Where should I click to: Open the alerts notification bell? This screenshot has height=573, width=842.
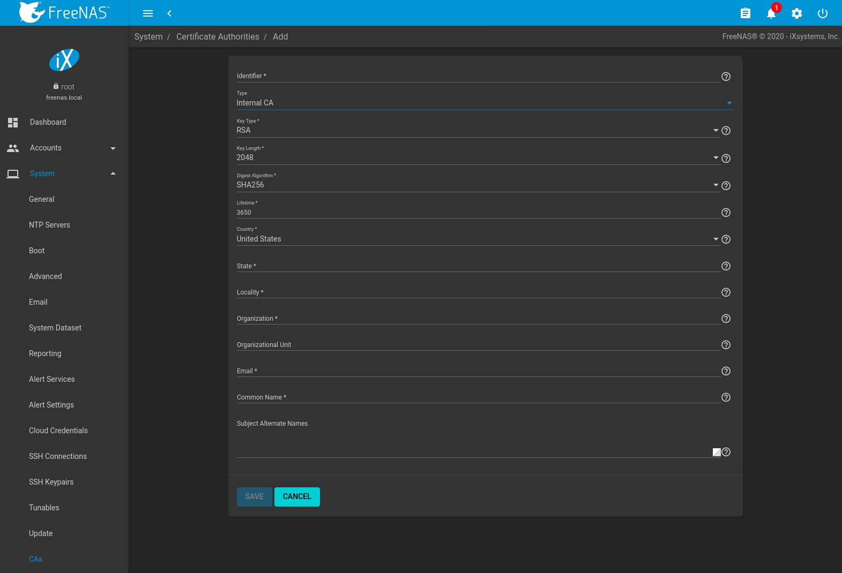tap(771, 13)
